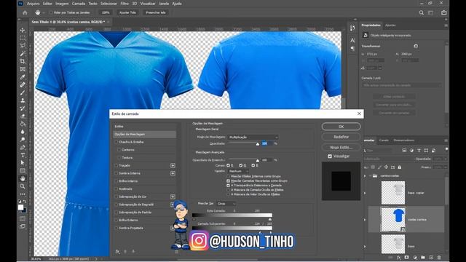Reset transform in the Properties panel
Screen dimensions: 466x262
click(x=416, y=46)
